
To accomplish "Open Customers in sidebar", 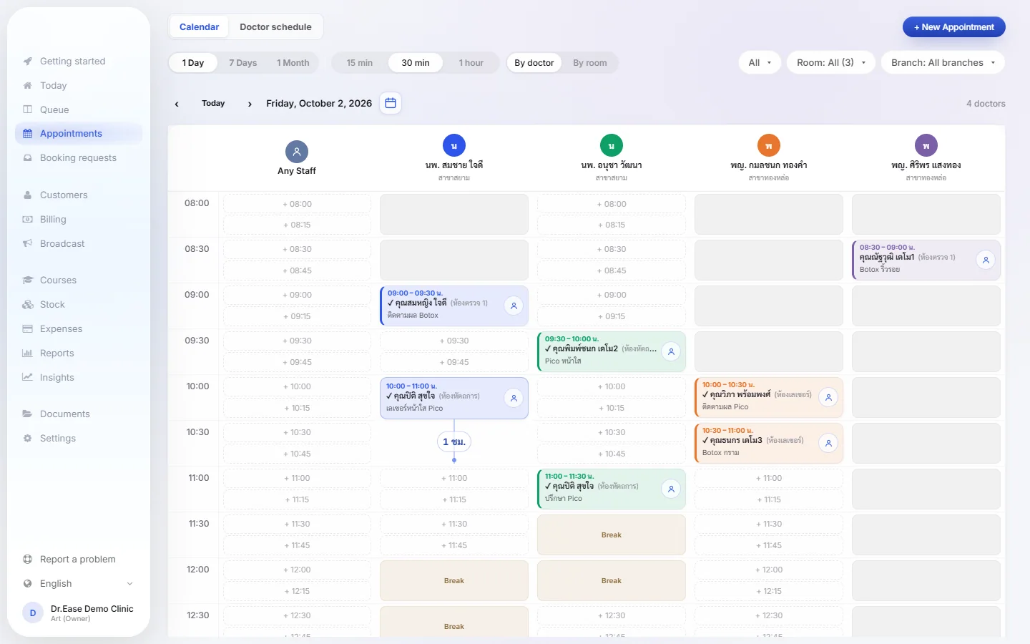I will pyautogui.click(x=79, y=195).
